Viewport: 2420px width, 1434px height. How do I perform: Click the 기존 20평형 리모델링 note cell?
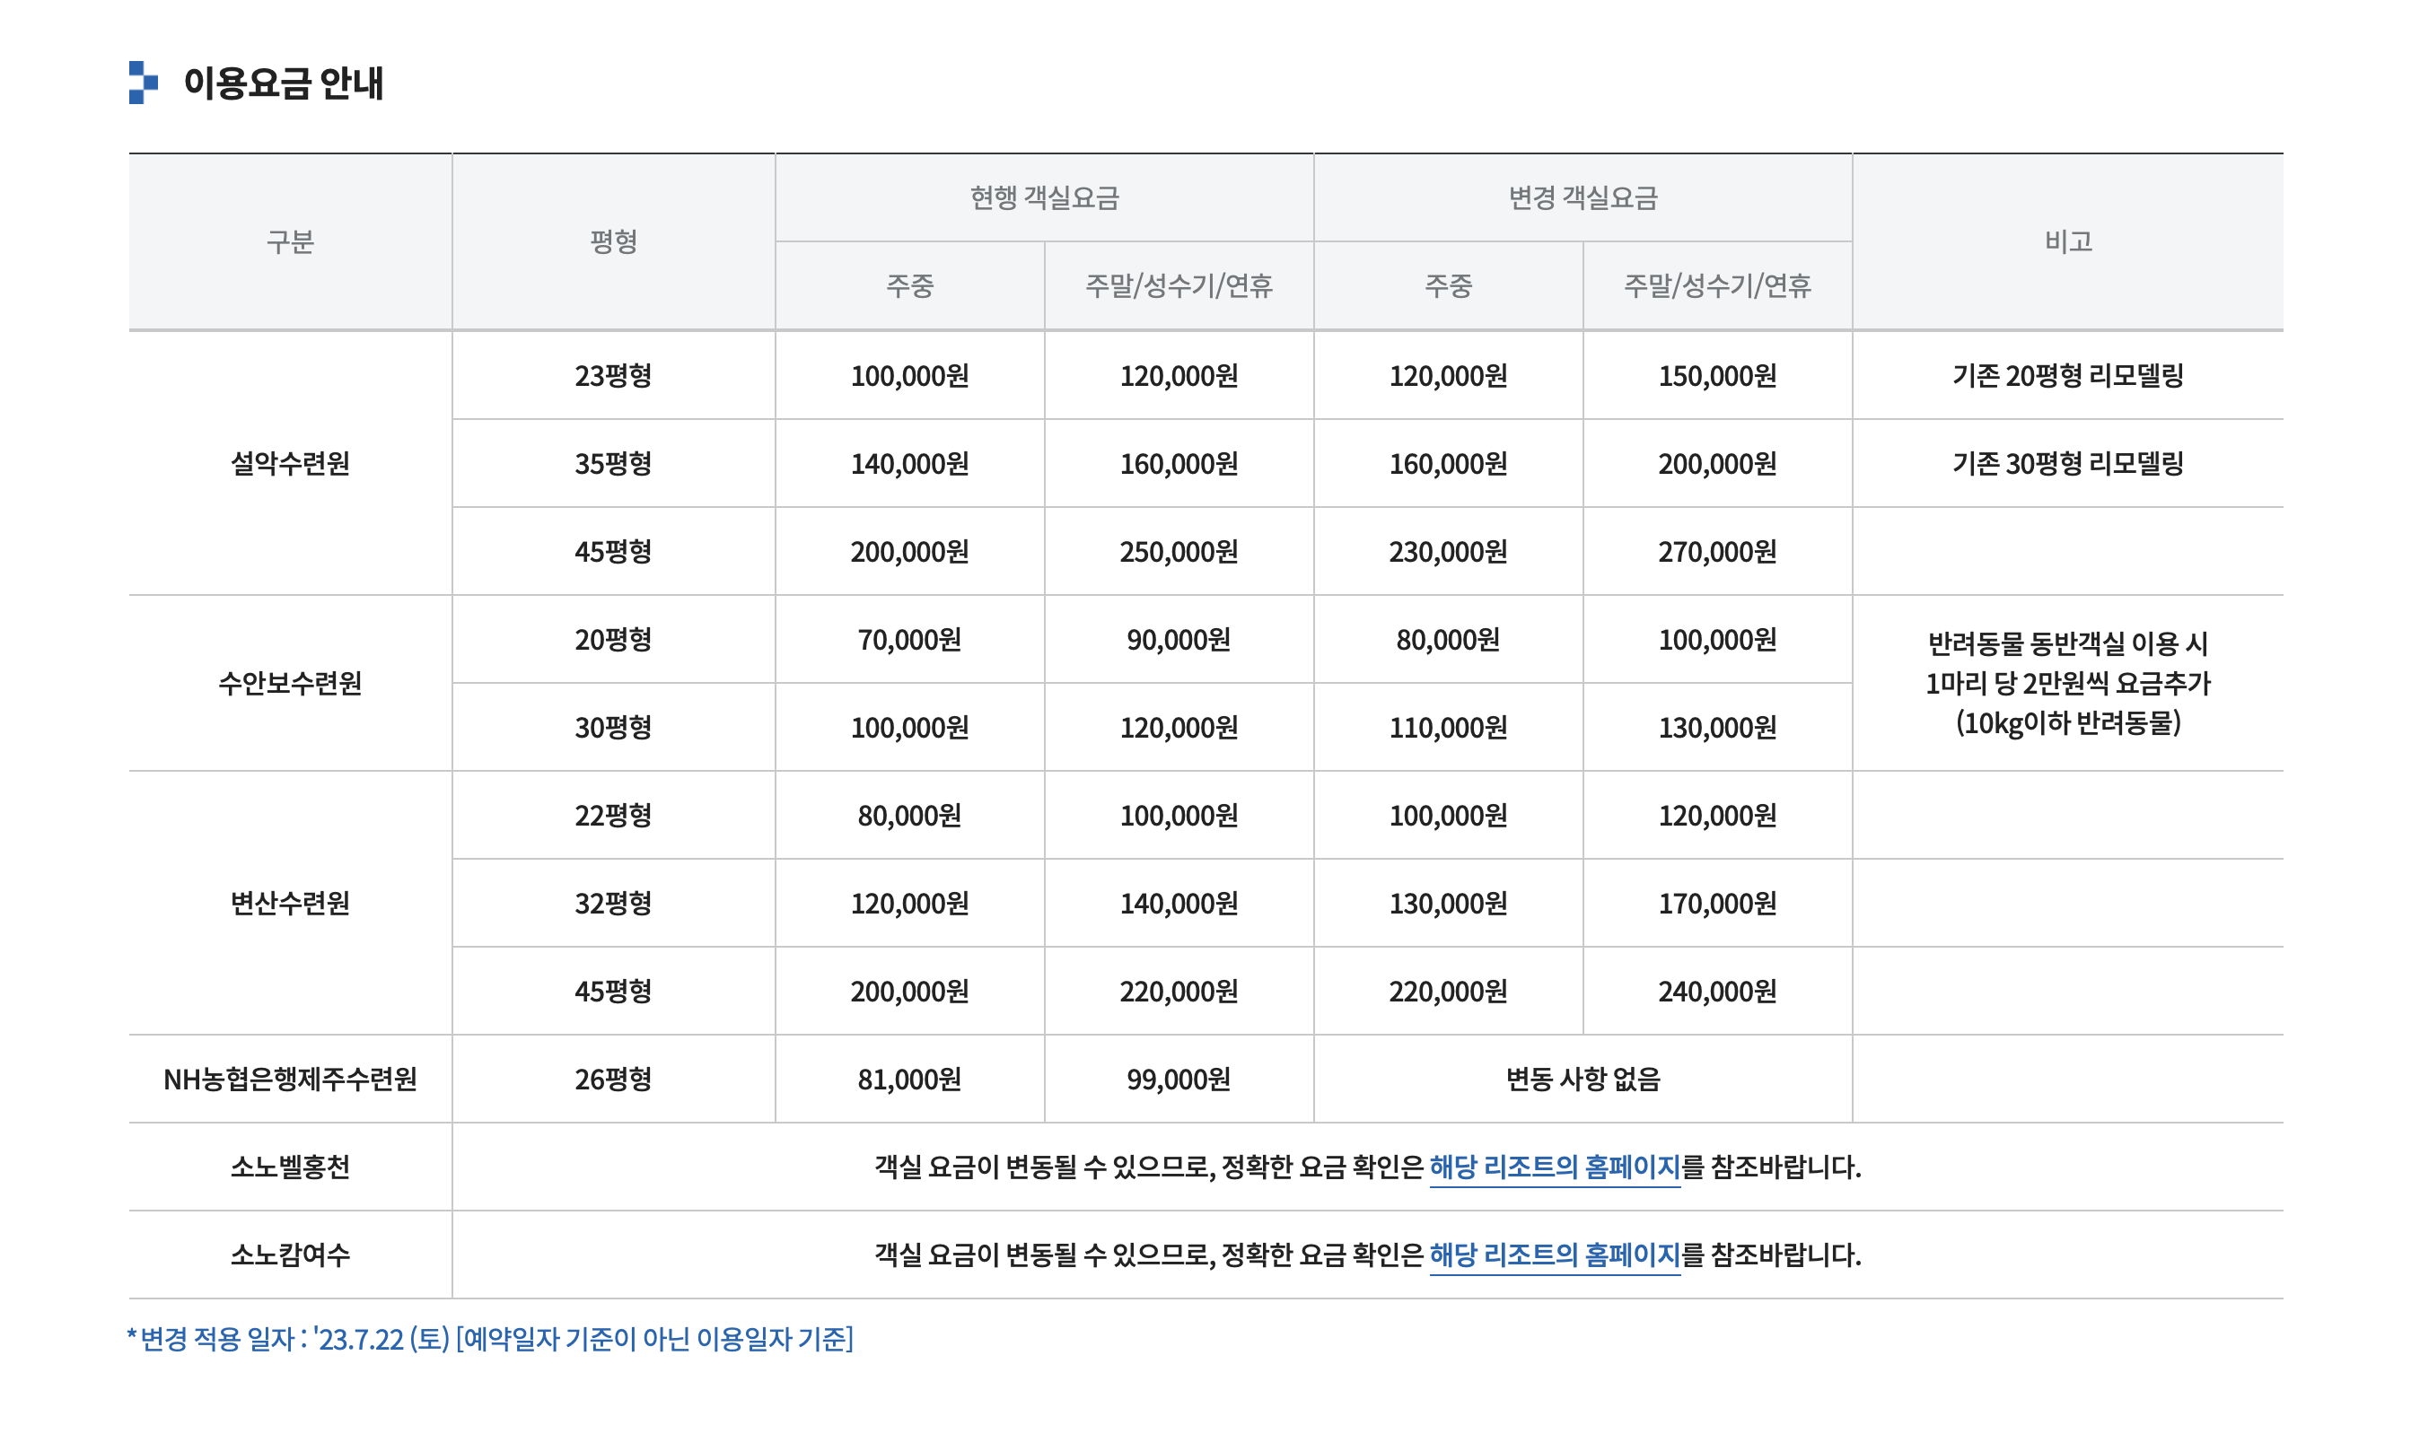click(2067, 376)
